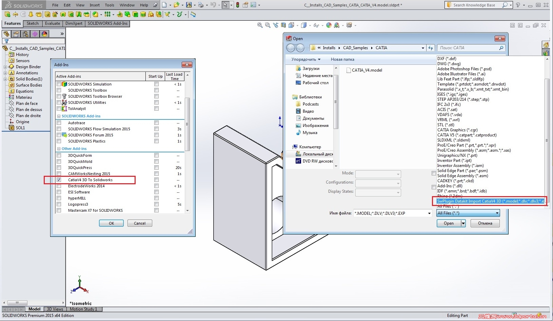Click the Measure ruler tool icon
The width and height of the screenshot is (553, 321).
point(193,14)
